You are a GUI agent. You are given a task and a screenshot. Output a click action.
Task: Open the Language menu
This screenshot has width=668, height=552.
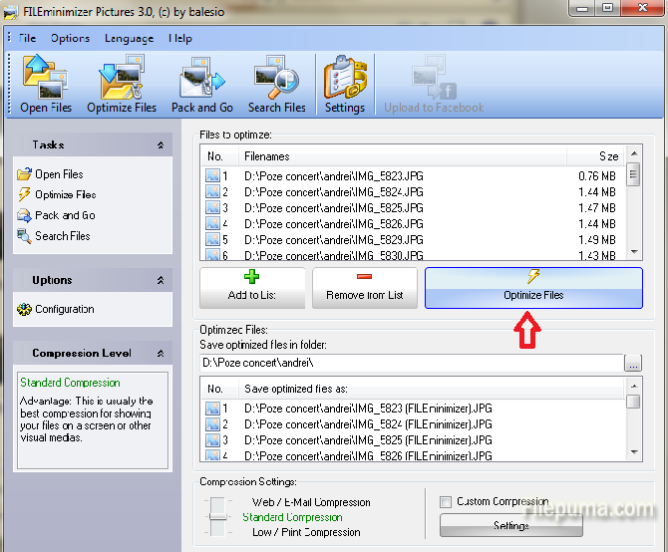[x=129, y=38]
